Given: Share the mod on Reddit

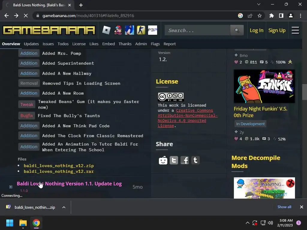Looking at the screenshot, I should tap(163, 160).
